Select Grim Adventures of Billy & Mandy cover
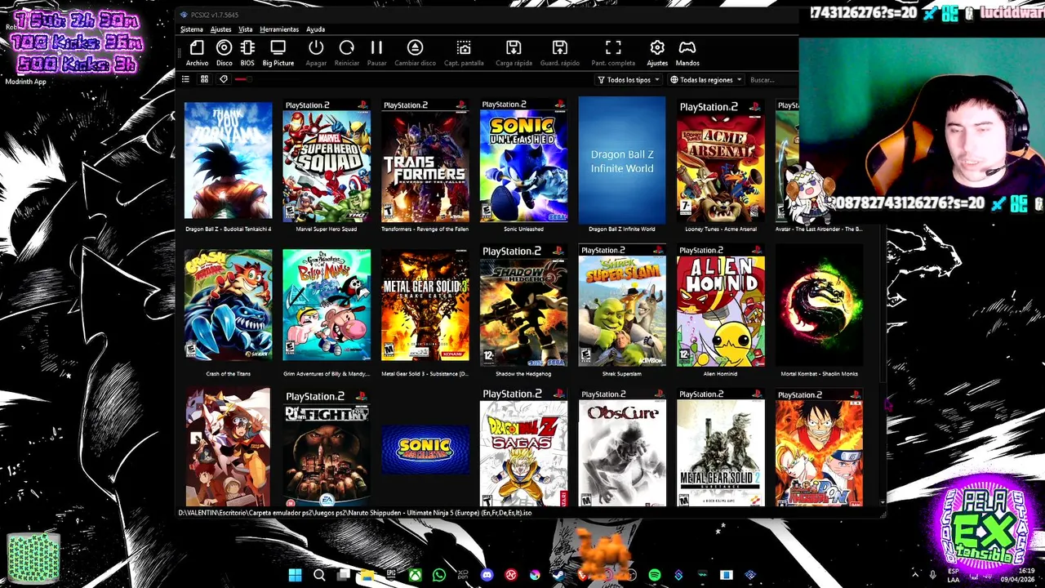Image resolution: width=1045 pixels, height=588 pixels. pos(327,305)
